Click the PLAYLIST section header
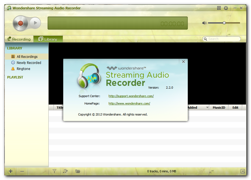 point(15,77)
